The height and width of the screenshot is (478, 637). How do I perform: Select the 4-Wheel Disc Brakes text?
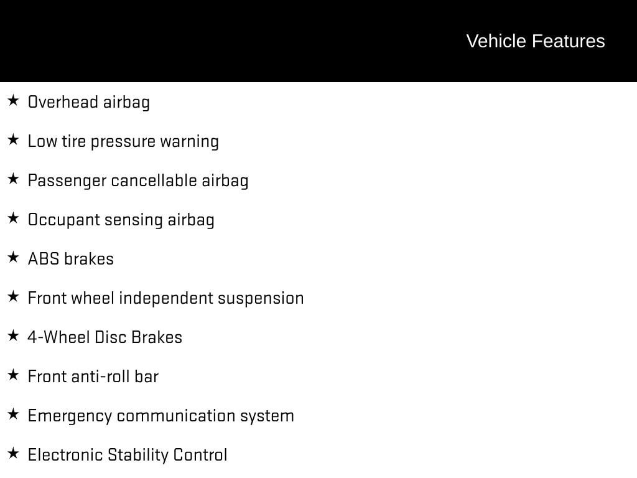(x=105, y=337)
